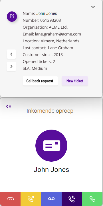Decline the call with the red hang-up button
Screen dimensions: 103x206
click(10, 199)
